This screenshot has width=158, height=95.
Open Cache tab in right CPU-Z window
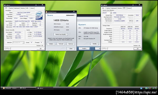108,8
